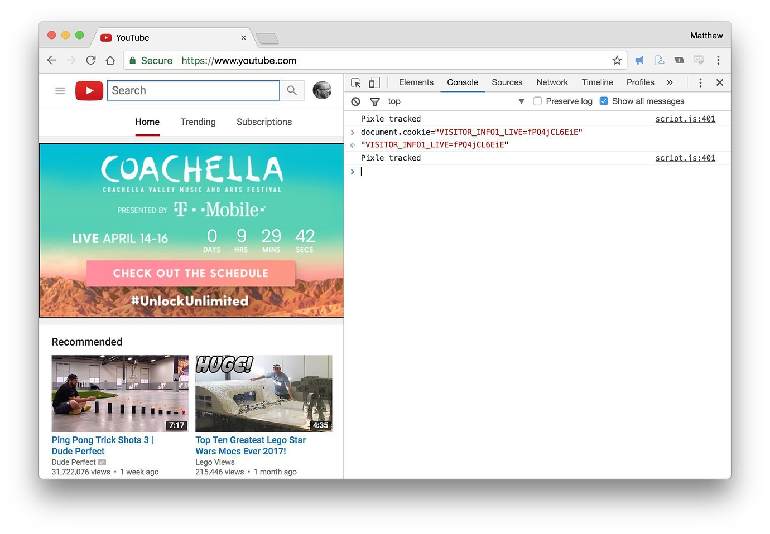
Task: Open Ping Pong Trick Shots 3 title
Action: pos(102,445)
